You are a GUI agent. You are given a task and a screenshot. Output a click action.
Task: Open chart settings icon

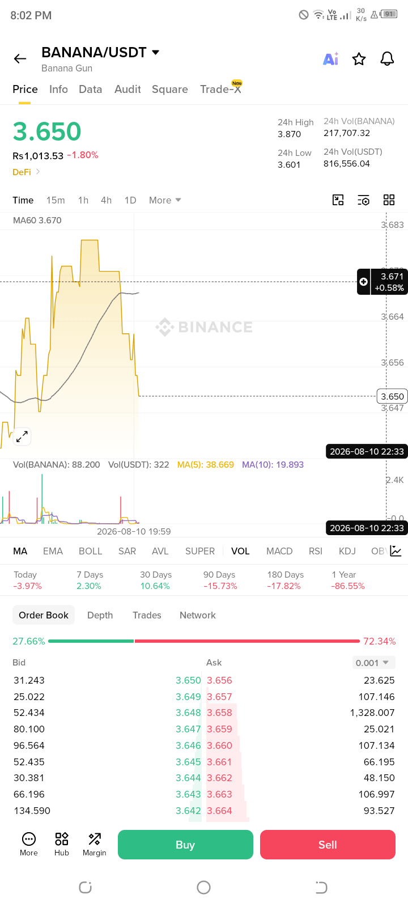(364, 200)
